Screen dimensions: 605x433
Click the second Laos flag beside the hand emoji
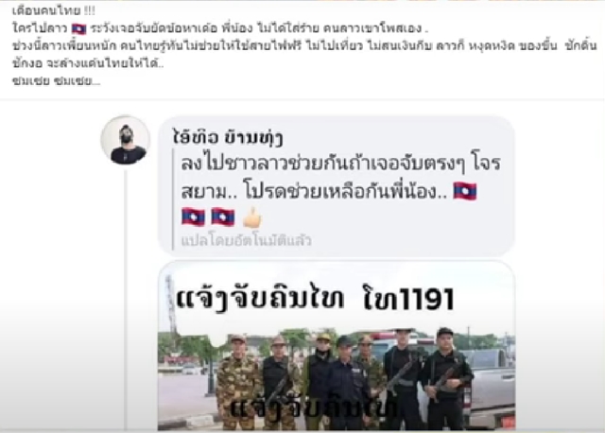[223, 216]
